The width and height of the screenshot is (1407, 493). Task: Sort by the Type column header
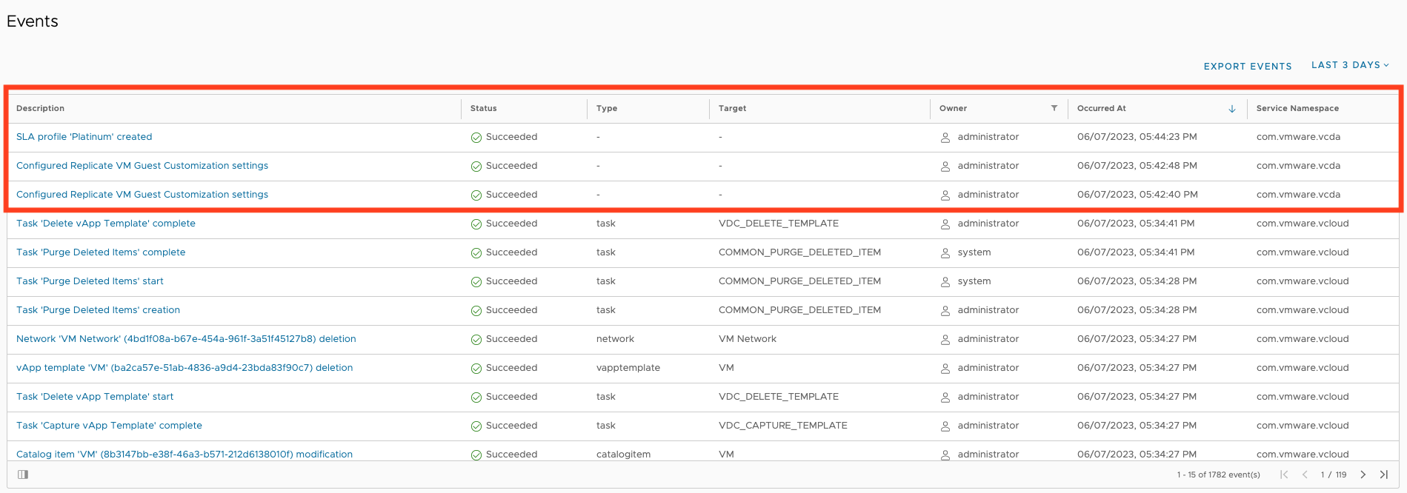606,108
